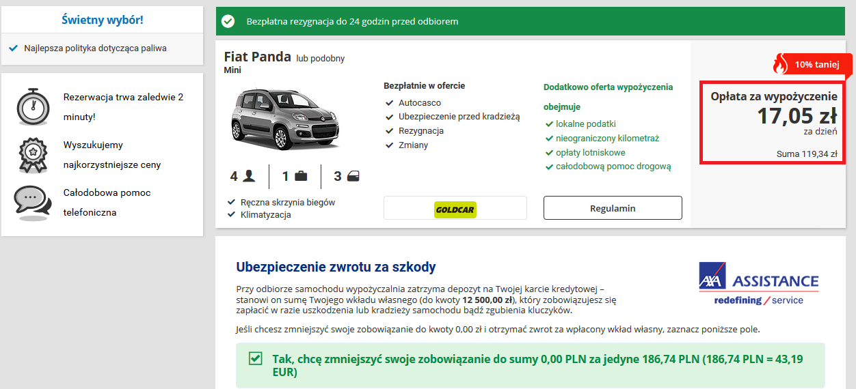Click the checkmark next to Rezygnacja
The width and height of the screenshot is (856, 389).
pyautogui.click(x=389, y=131)
